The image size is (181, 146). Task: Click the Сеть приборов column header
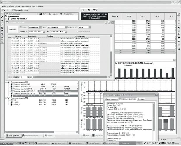coord(21,14)
